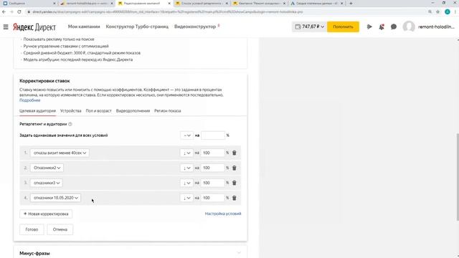Image resolution: width=459 pixels, height=258 pixels.
Task: Open notifications bell icon
Action: 382,27
